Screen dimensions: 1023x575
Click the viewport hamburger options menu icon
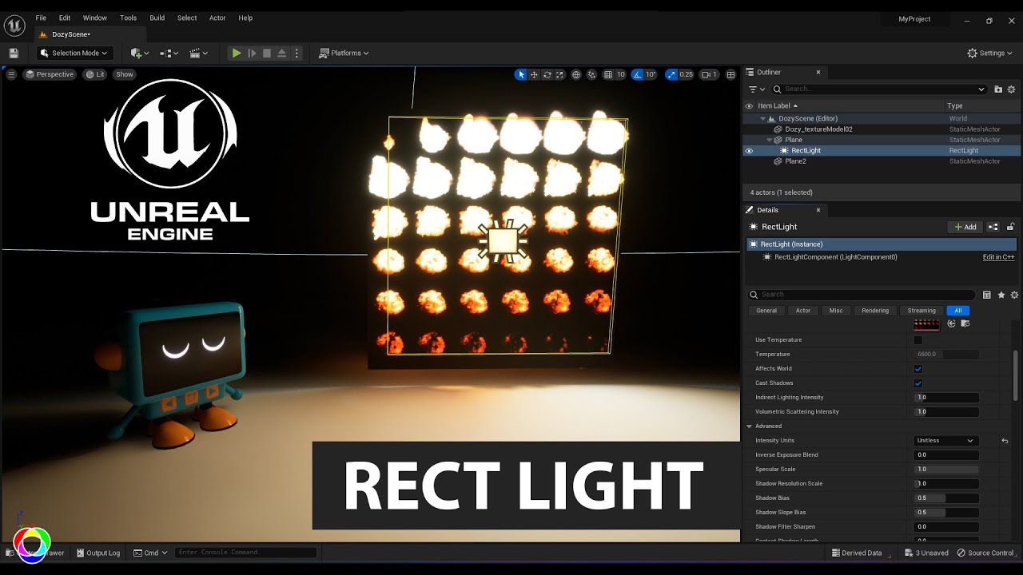[11, 74]
